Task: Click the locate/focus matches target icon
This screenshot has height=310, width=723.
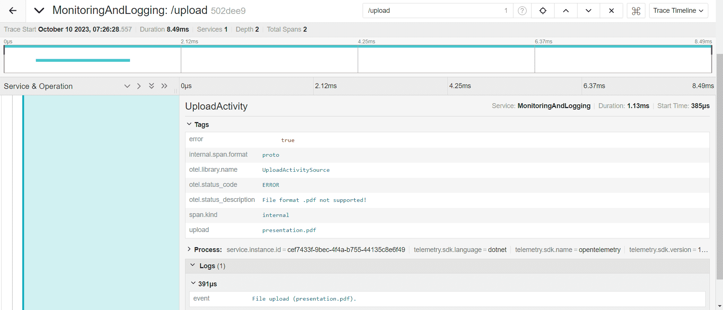Action: point(543,11)
